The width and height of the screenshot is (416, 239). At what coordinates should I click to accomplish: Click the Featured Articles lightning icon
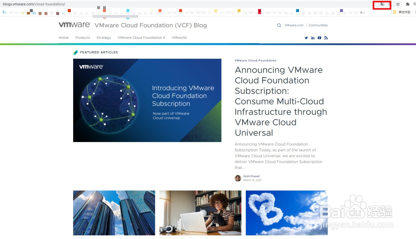pyautogui.click(x=76, y=52)
